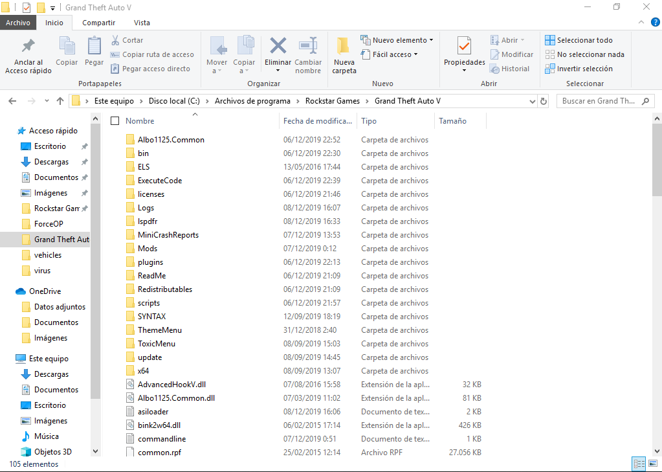Refresh the current folder view
This screenshot has height=472, width=662.
pos(544,101)
